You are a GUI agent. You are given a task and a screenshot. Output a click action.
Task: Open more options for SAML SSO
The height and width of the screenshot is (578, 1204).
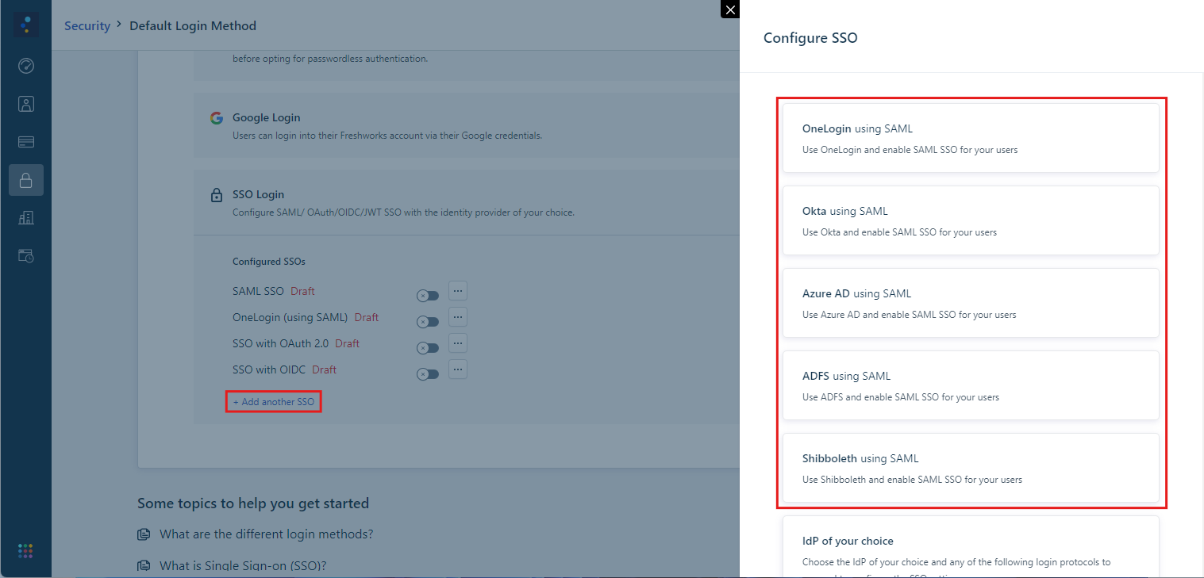(x=458, y=290)
